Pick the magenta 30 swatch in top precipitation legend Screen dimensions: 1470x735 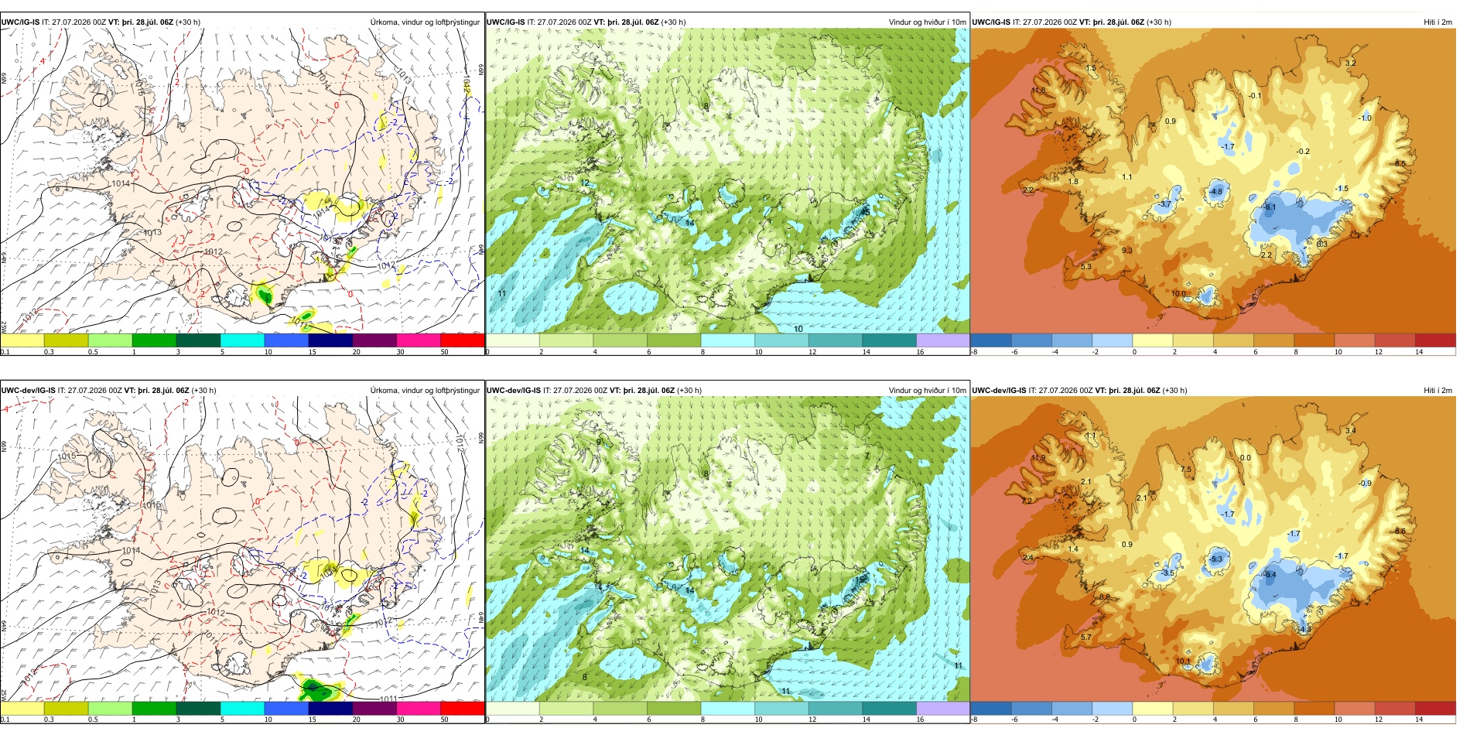coord(419,340)
